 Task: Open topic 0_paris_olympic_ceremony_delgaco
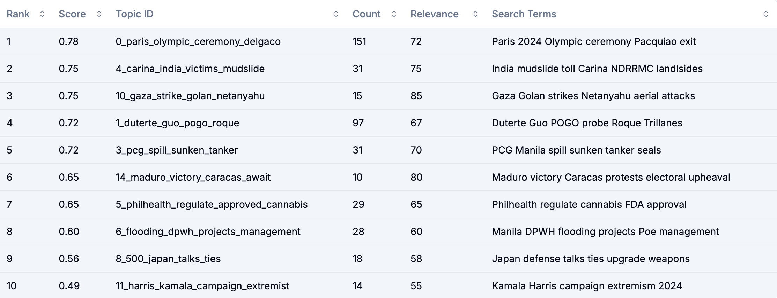[198, 41]
